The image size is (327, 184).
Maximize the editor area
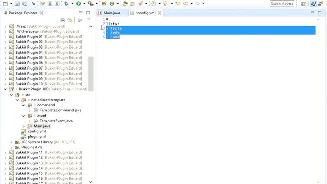pyautogui.click(x=320, y=13)
